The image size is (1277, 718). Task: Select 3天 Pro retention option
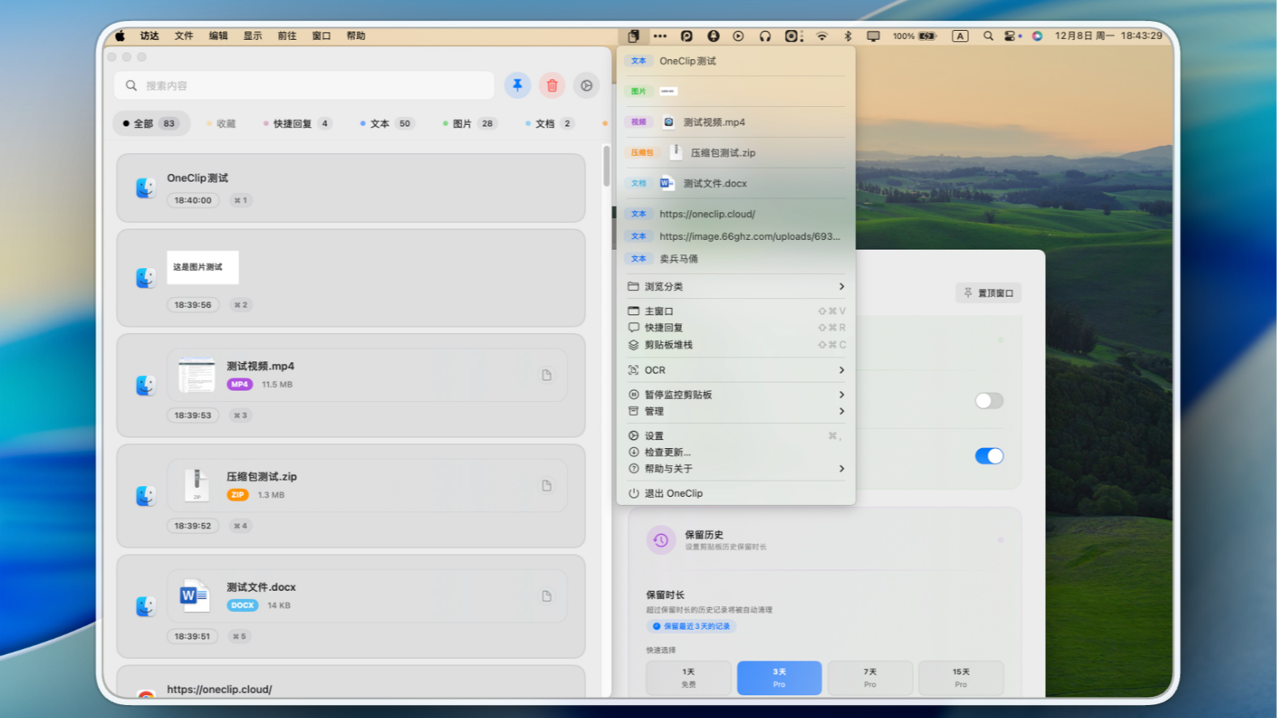coord(779,677)
